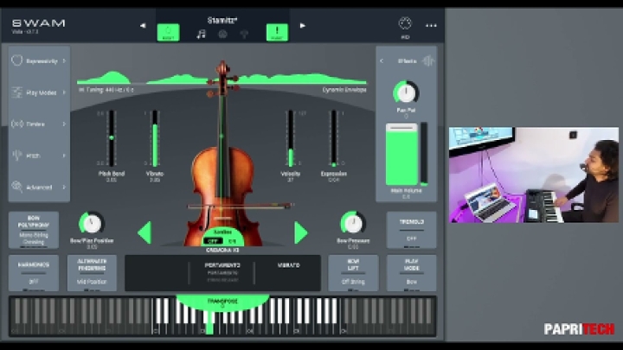This screenshot has height=350, width=623.
Task: Expand the Play Modes section chevron
Action: pos(64,92)
